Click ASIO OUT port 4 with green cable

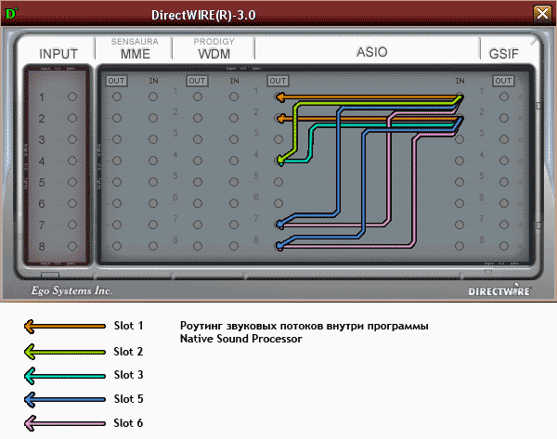pos(279,161)
